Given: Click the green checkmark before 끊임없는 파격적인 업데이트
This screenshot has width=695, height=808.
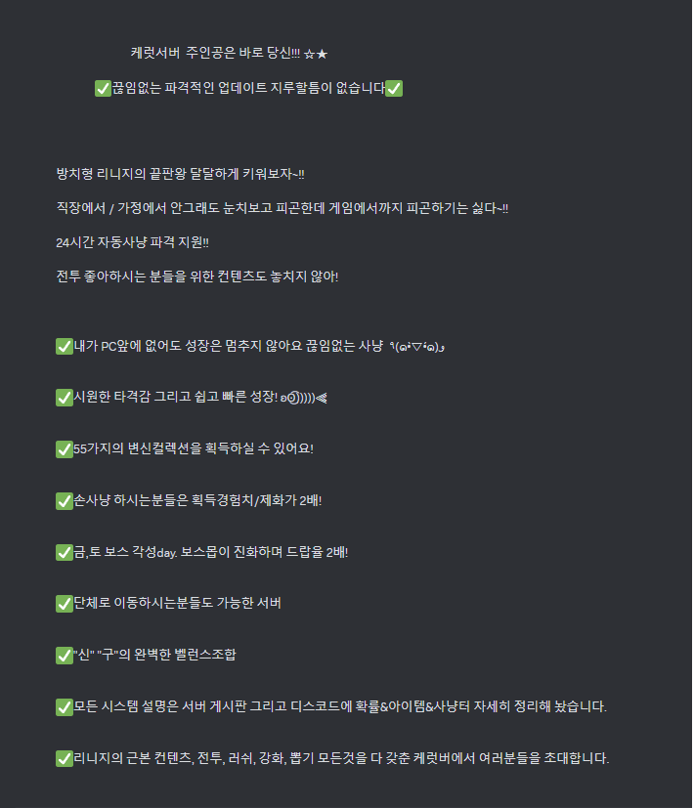Looking at the screenshot, I should (x=103, y=88).
